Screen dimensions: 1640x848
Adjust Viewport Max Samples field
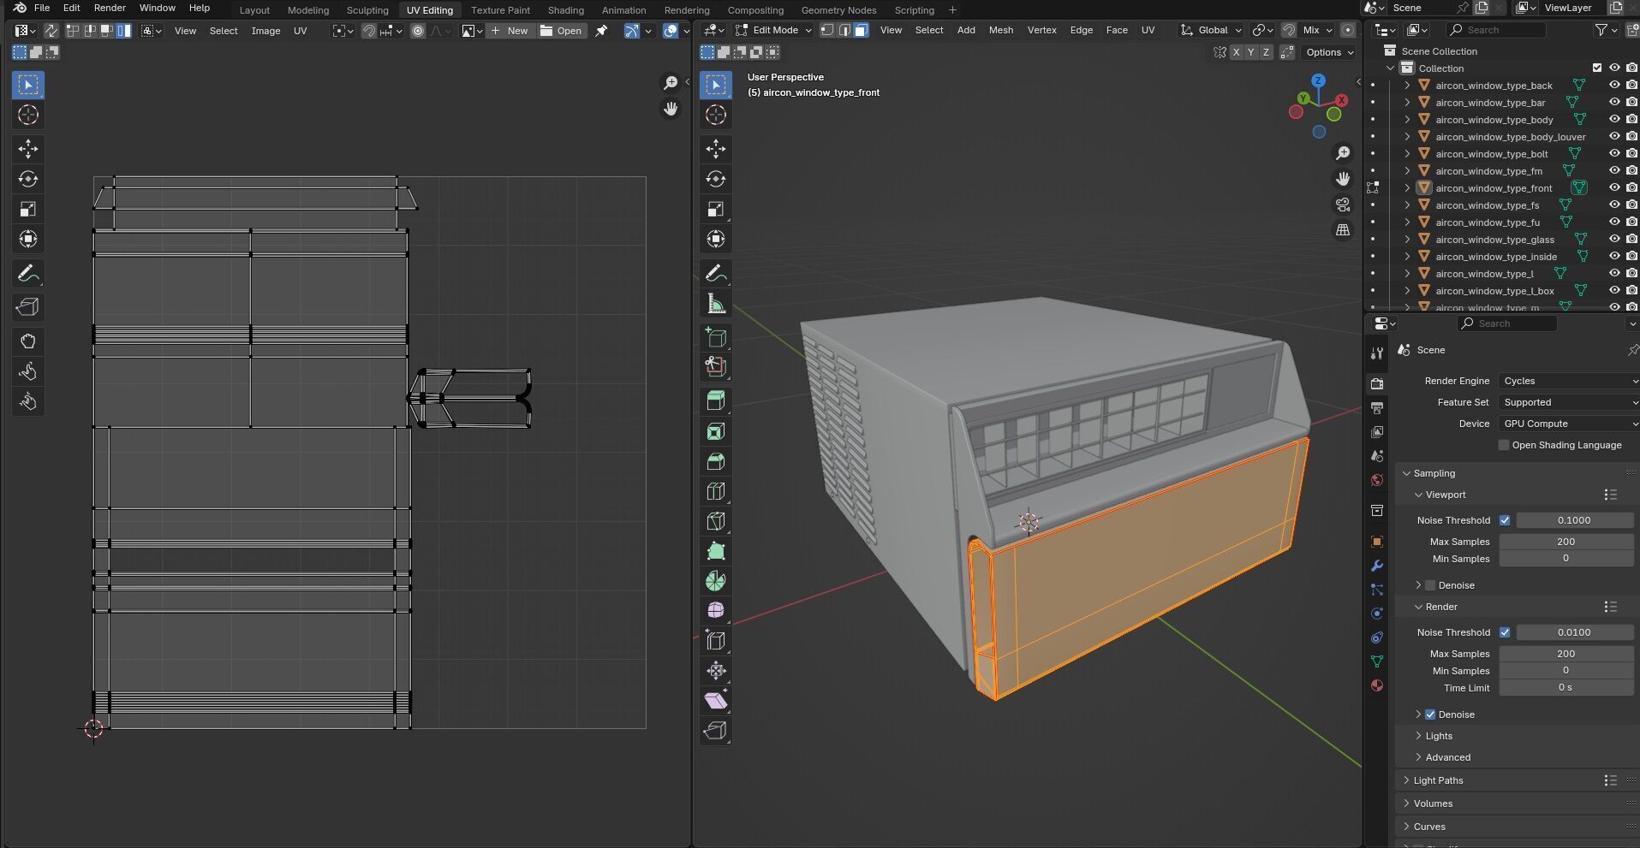pyautogui.click(x=1565, y=542)
